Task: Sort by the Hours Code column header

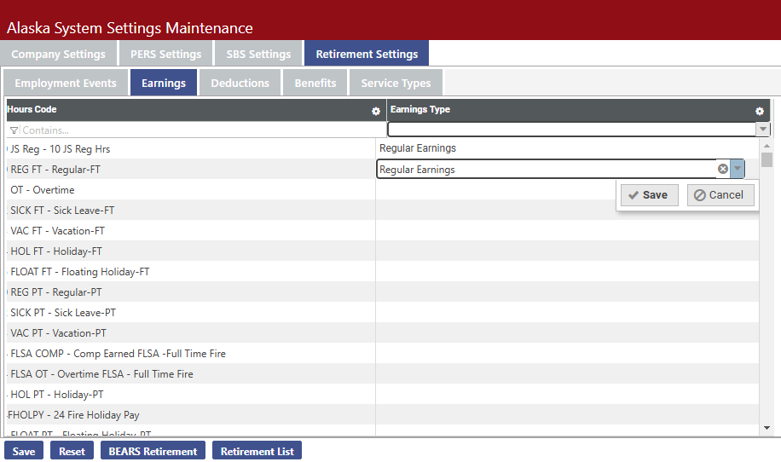Action: [x=32, y=109]
